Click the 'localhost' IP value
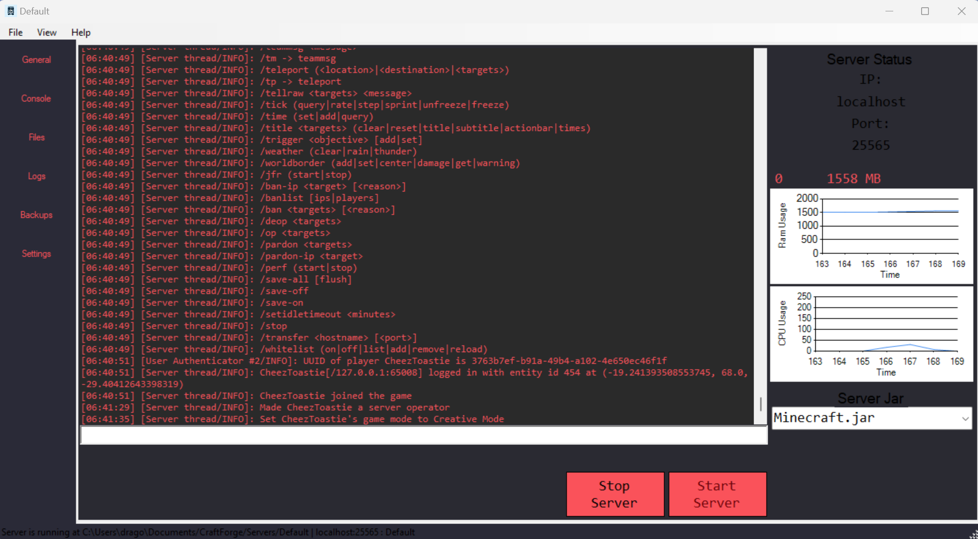The image size is (978, 539). (871, 101)
